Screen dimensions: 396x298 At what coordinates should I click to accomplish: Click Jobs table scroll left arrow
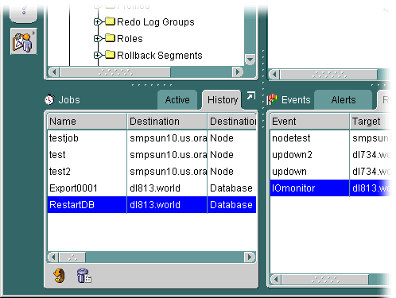pyautogui.click(x=53, y=257)
